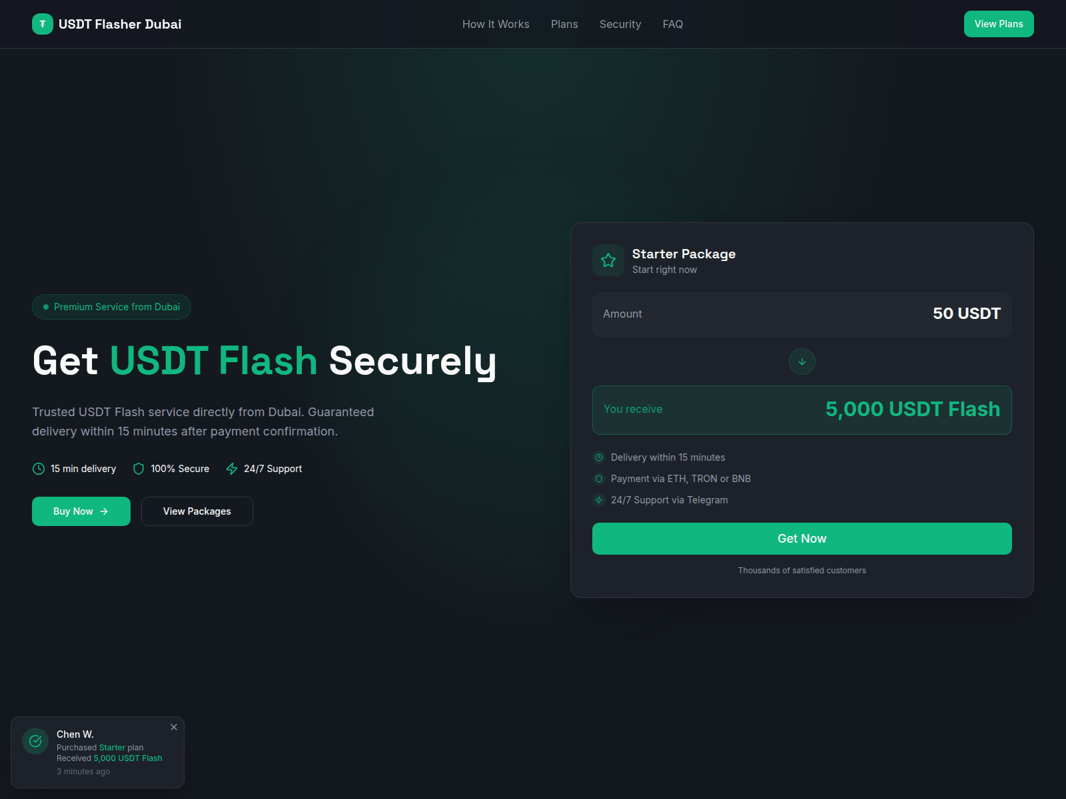Click the green Tether logo icon
The image size is (1066, 799).
pos(43,24)
